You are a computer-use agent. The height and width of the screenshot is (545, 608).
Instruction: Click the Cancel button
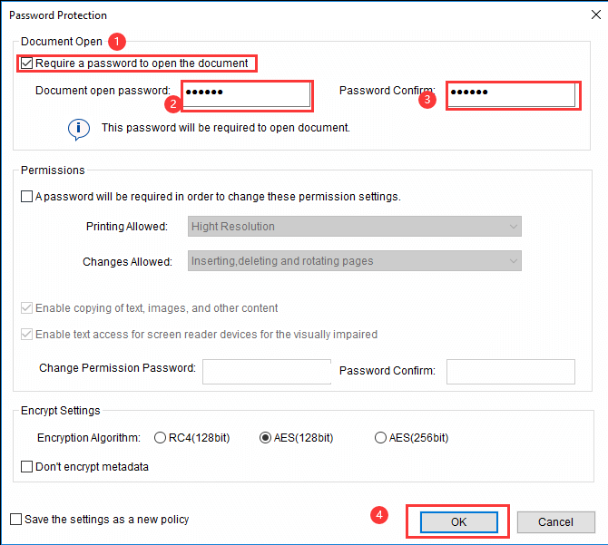coord(555,522)
